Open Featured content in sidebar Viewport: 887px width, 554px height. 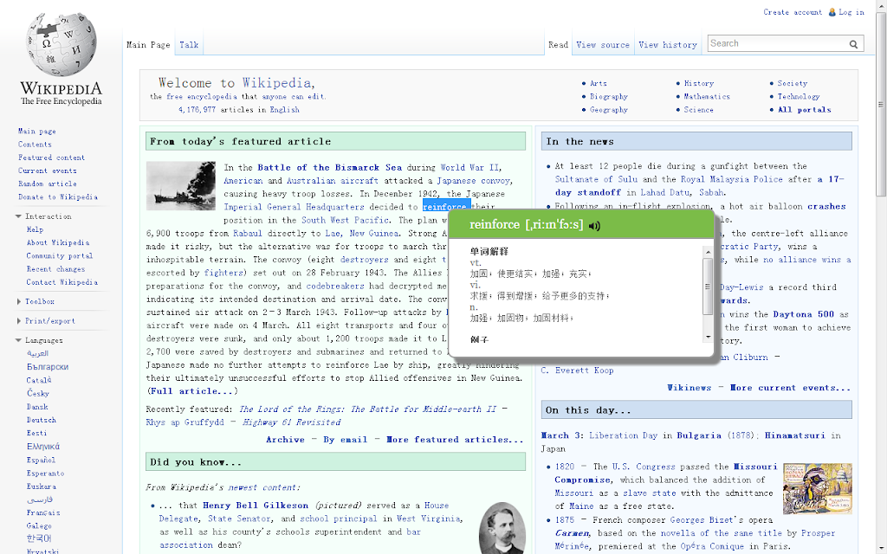click(51, 158)
